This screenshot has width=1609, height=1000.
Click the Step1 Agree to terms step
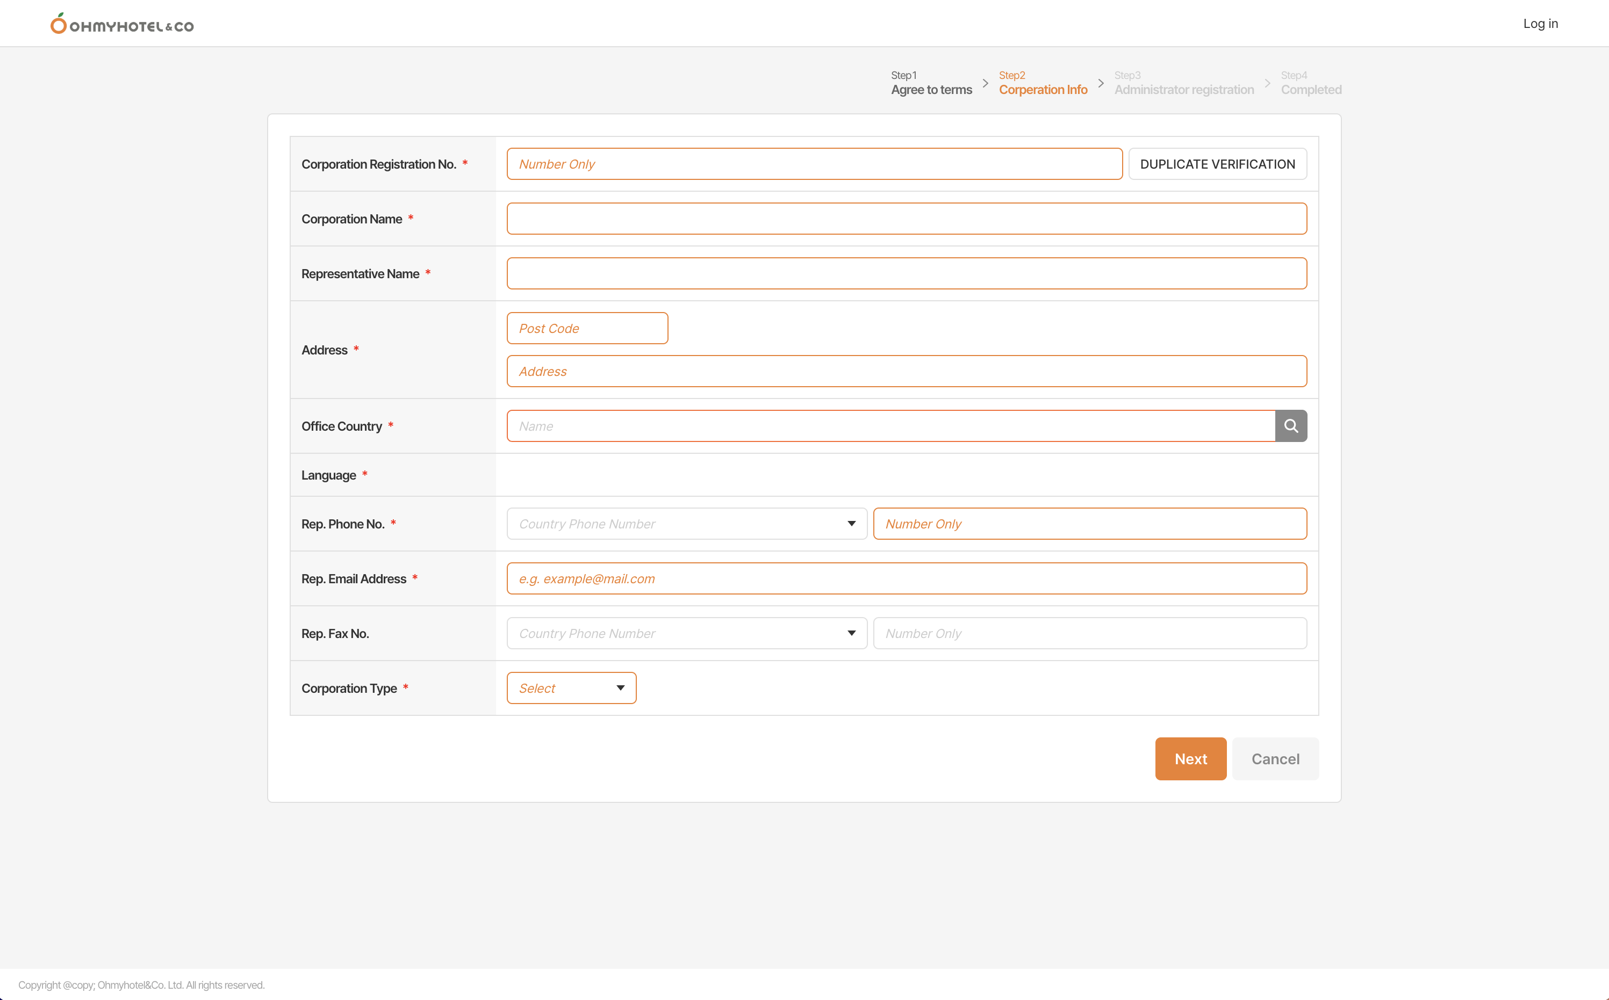click(931, 83)
